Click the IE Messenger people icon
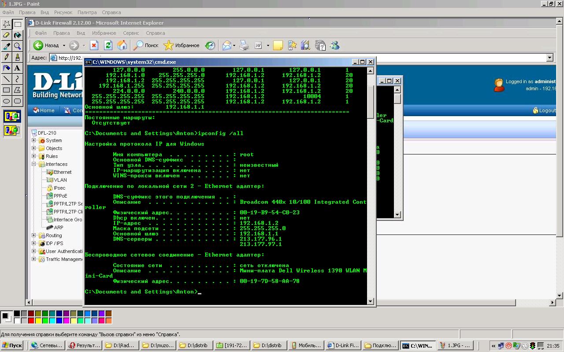564x352 pixels. [334, 45]
